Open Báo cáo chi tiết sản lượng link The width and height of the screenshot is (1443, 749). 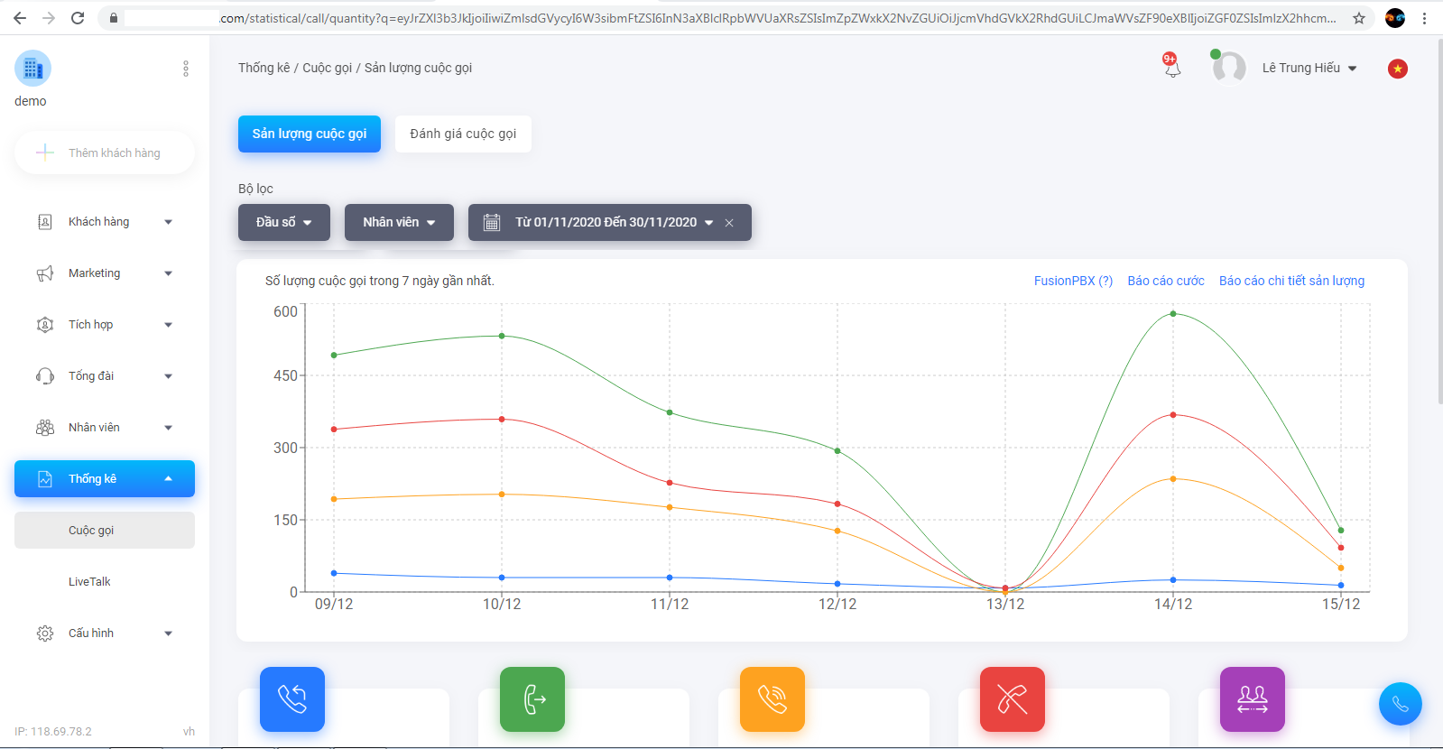pyautogui.click(x=1291, y=281)
